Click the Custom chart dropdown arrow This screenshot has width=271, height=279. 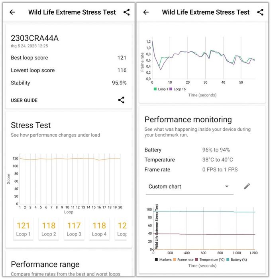[227, 187]
